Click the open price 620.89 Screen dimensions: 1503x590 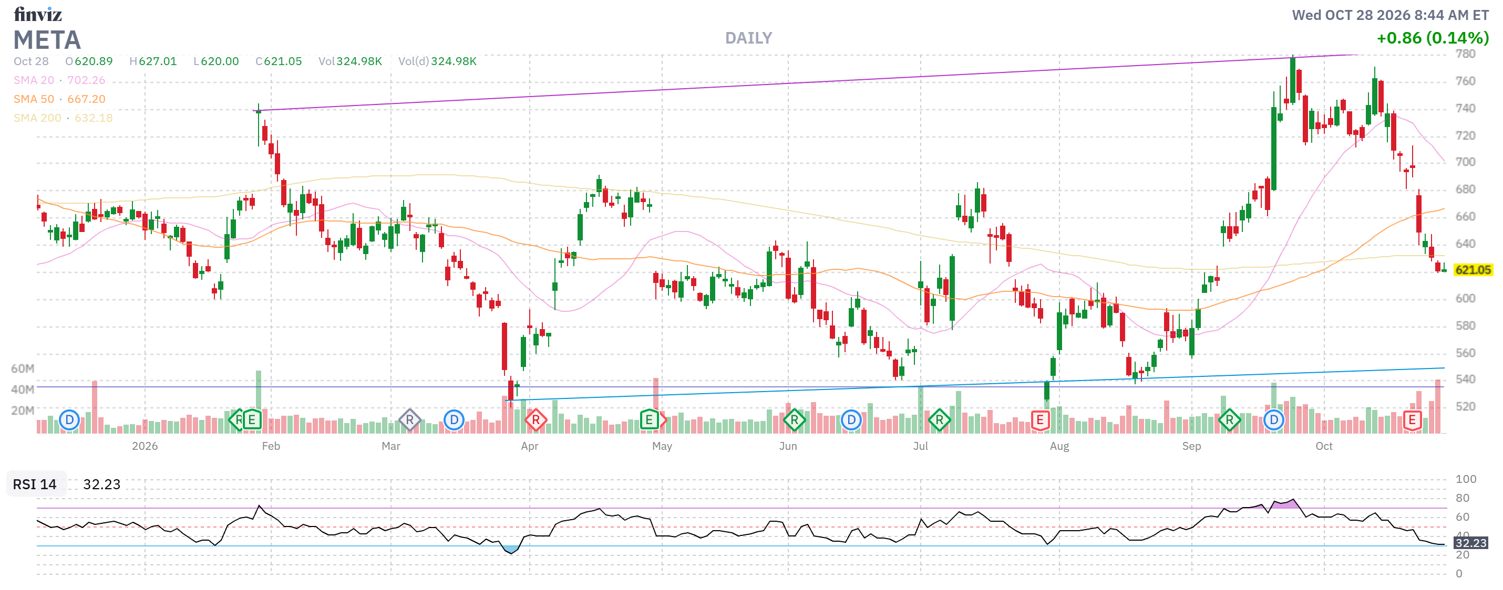pos(94,61)
